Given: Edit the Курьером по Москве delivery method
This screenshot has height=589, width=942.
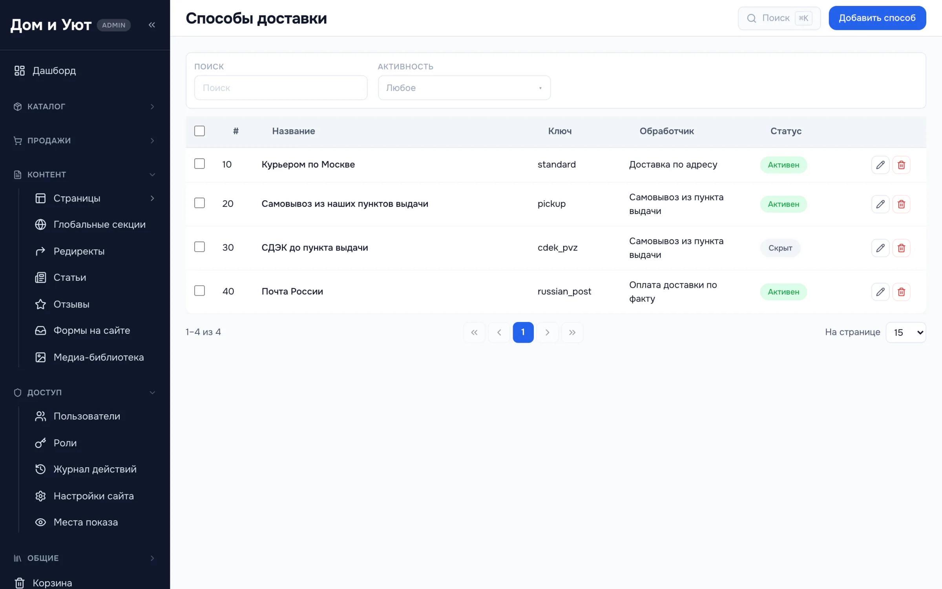Looking at the screenshot, I should [x=880, y=165].
